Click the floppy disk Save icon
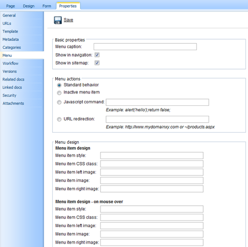 pos(58,20)
